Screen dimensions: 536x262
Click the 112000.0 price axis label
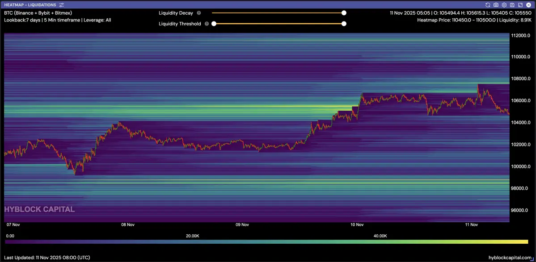(520, 35)
